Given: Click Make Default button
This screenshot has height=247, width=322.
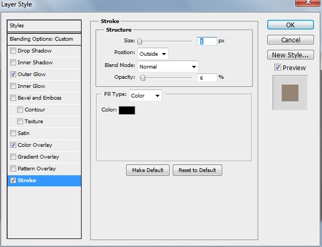Looking at the screenshot, I should [148, 170].
